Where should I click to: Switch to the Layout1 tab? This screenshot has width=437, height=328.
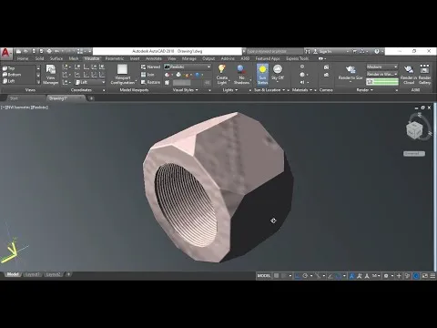pos(32,274)
